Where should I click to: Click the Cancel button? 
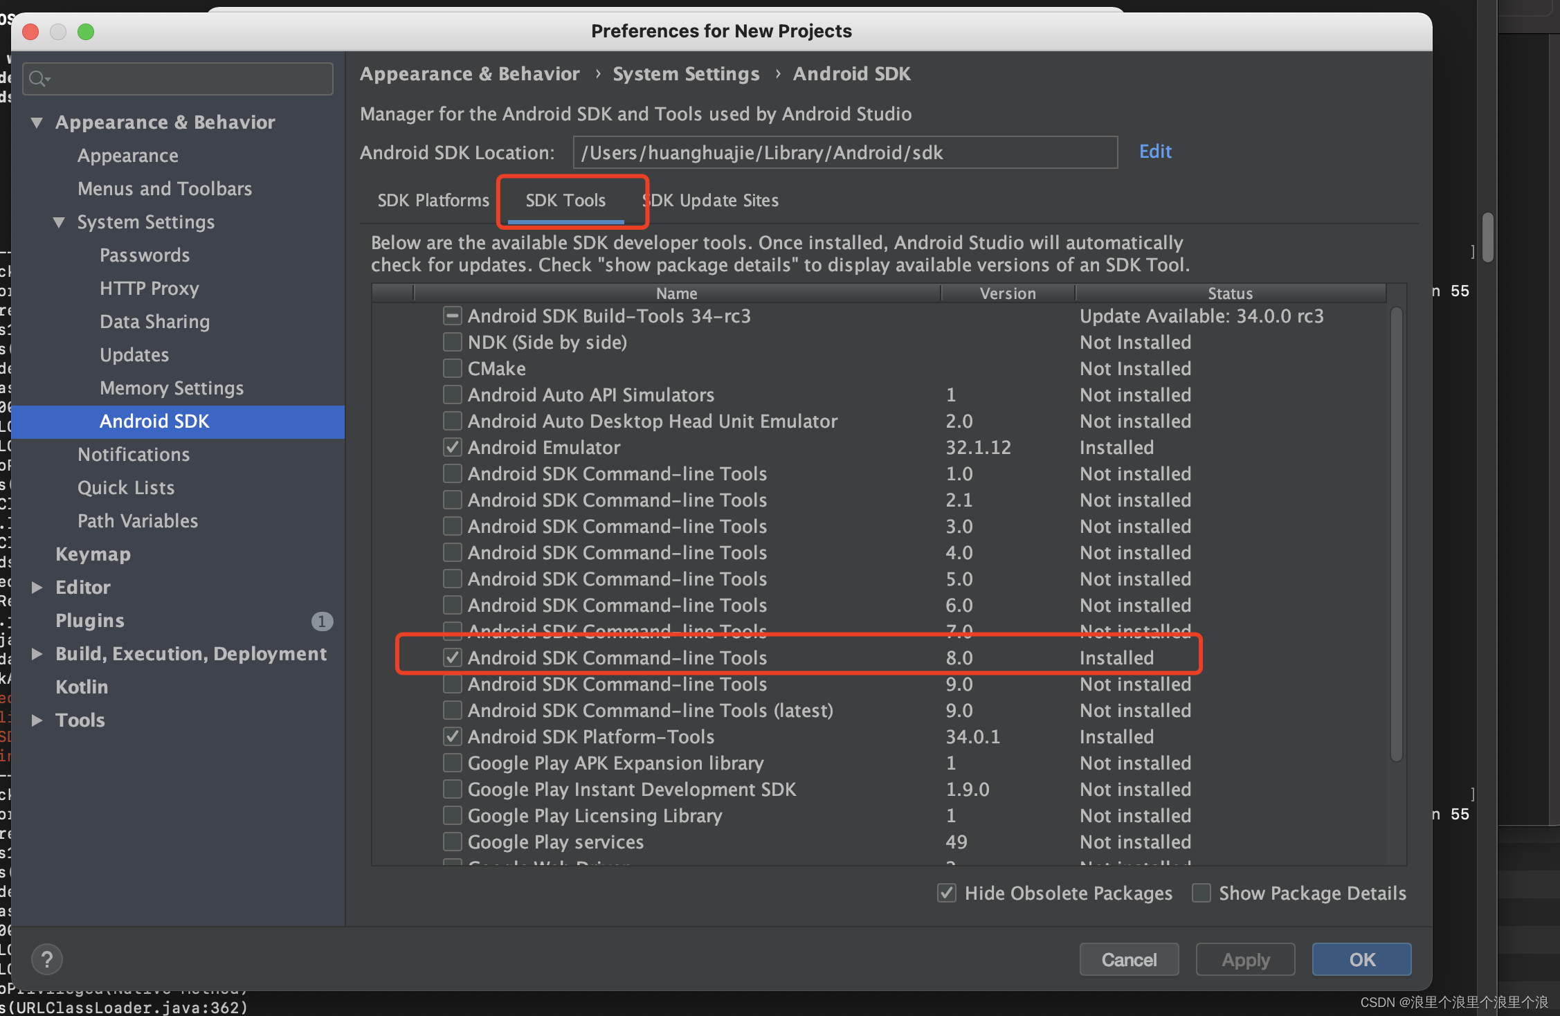pos(1129,960)
